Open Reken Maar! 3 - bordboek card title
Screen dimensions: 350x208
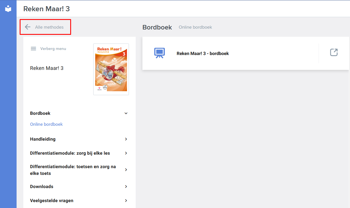coord(203,53)
